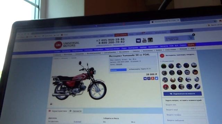
Task: Select the phone number 8 800 200-70-82
Action: point(112,42)
